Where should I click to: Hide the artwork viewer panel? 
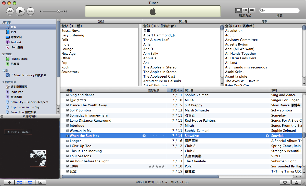point(40,182)
